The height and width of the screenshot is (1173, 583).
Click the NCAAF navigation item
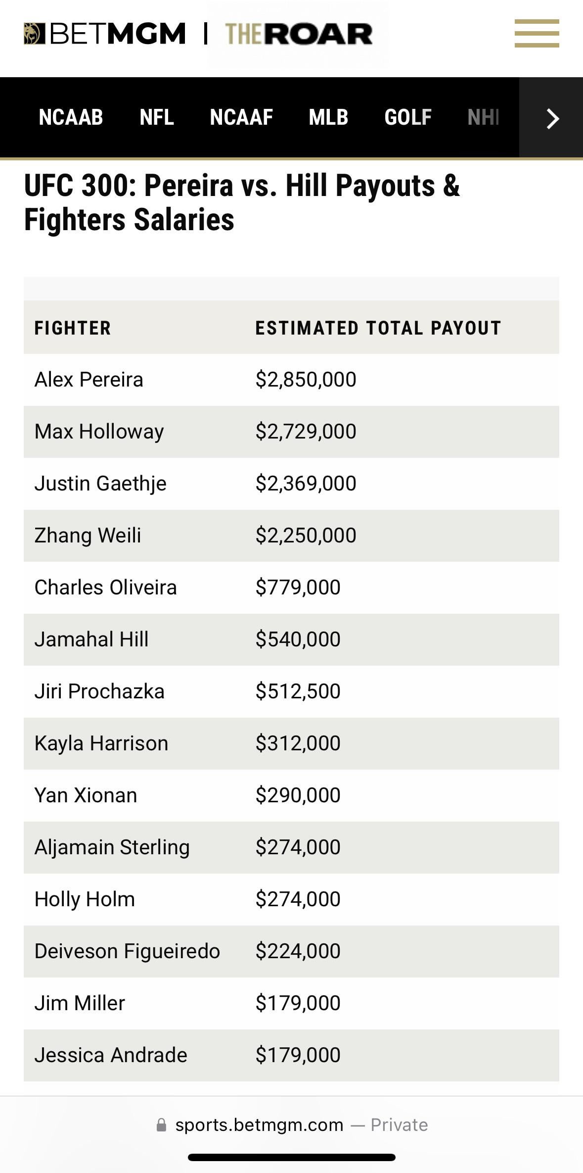(242, 117)
